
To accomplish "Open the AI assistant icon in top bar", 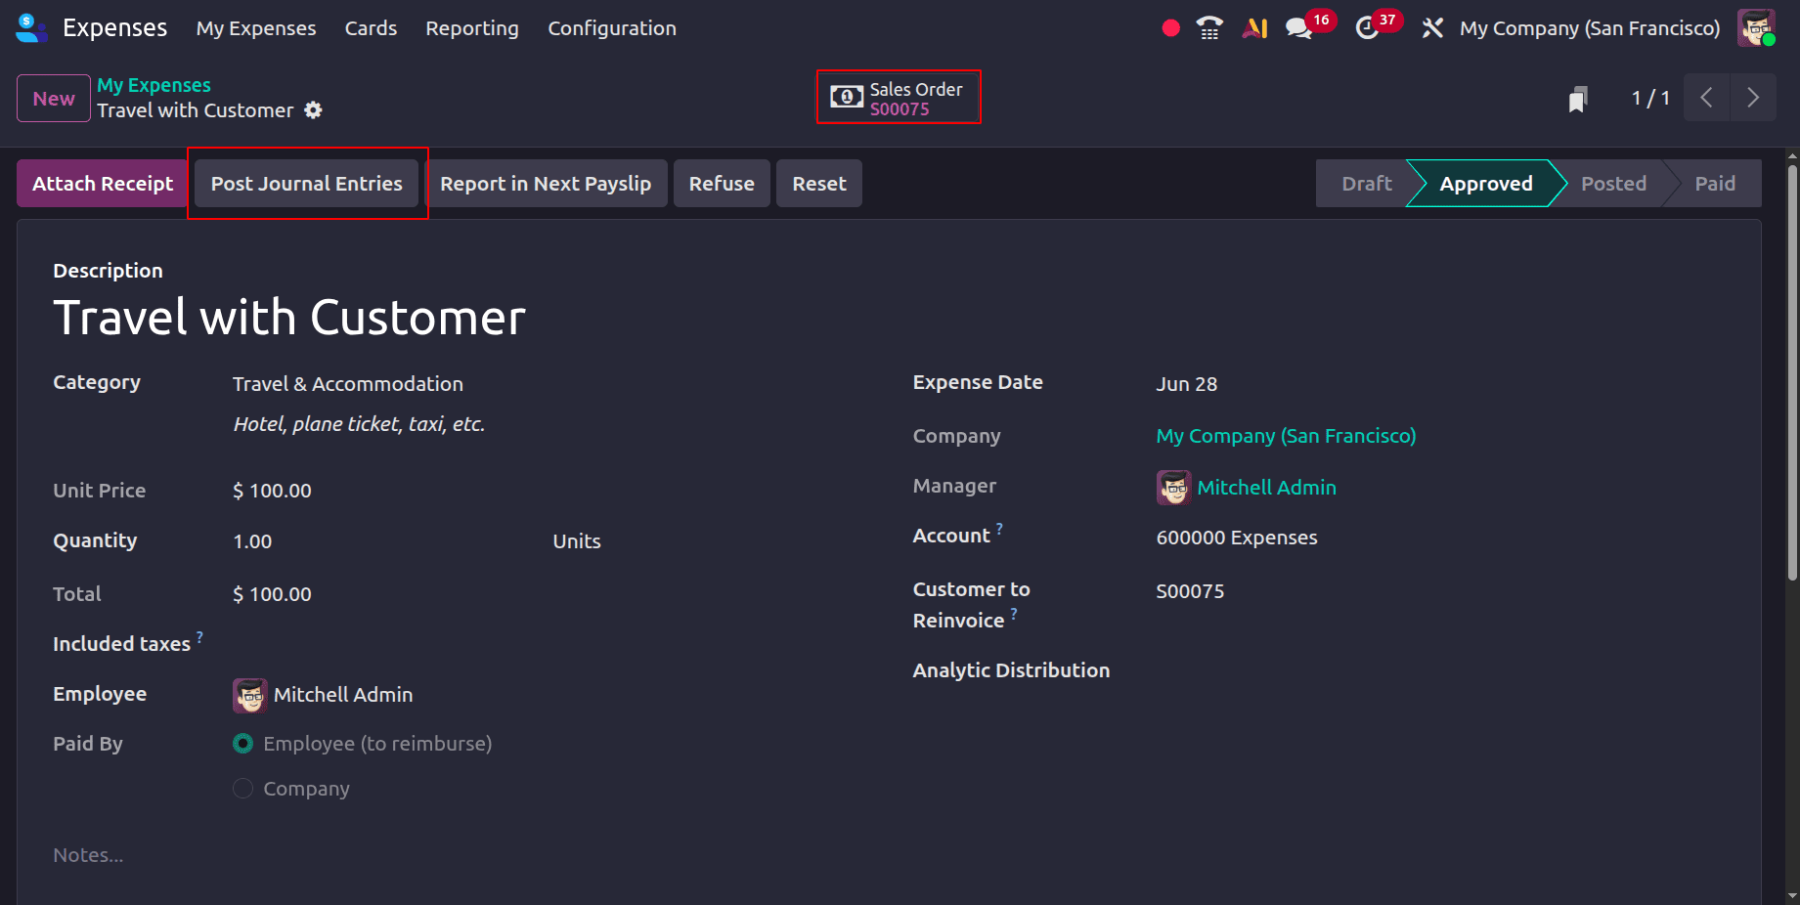I will (x=1255, y=28).
